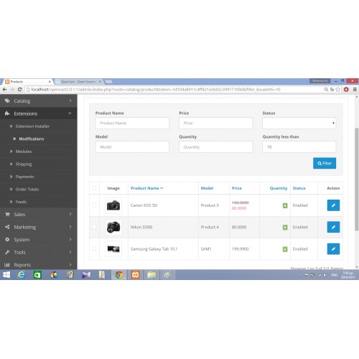
Task: Click the browser forward arrow
Action: pyautogui.click(x=12, y=90)
